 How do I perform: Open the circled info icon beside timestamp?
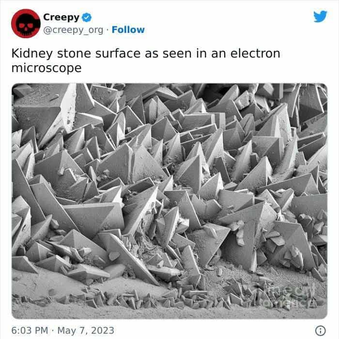(321, 330)
